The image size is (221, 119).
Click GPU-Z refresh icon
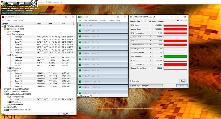pyautogui.click(x=182, y=21)
